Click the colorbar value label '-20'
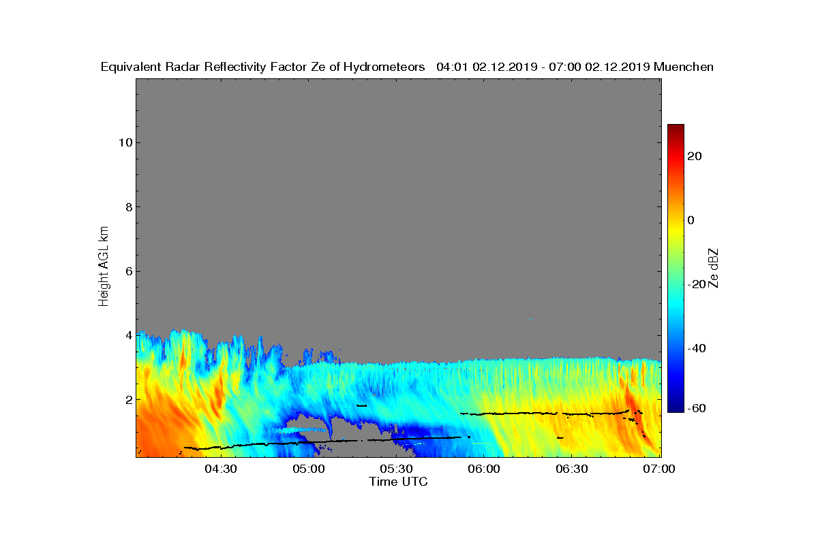818x545 pixels. coord(697,284)
